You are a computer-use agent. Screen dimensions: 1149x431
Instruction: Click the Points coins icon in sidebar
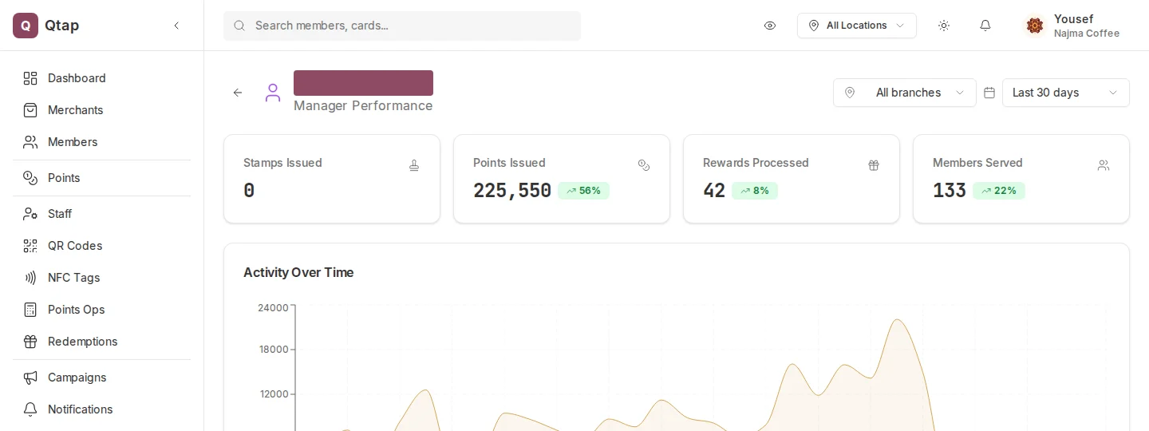coord(30,178)
